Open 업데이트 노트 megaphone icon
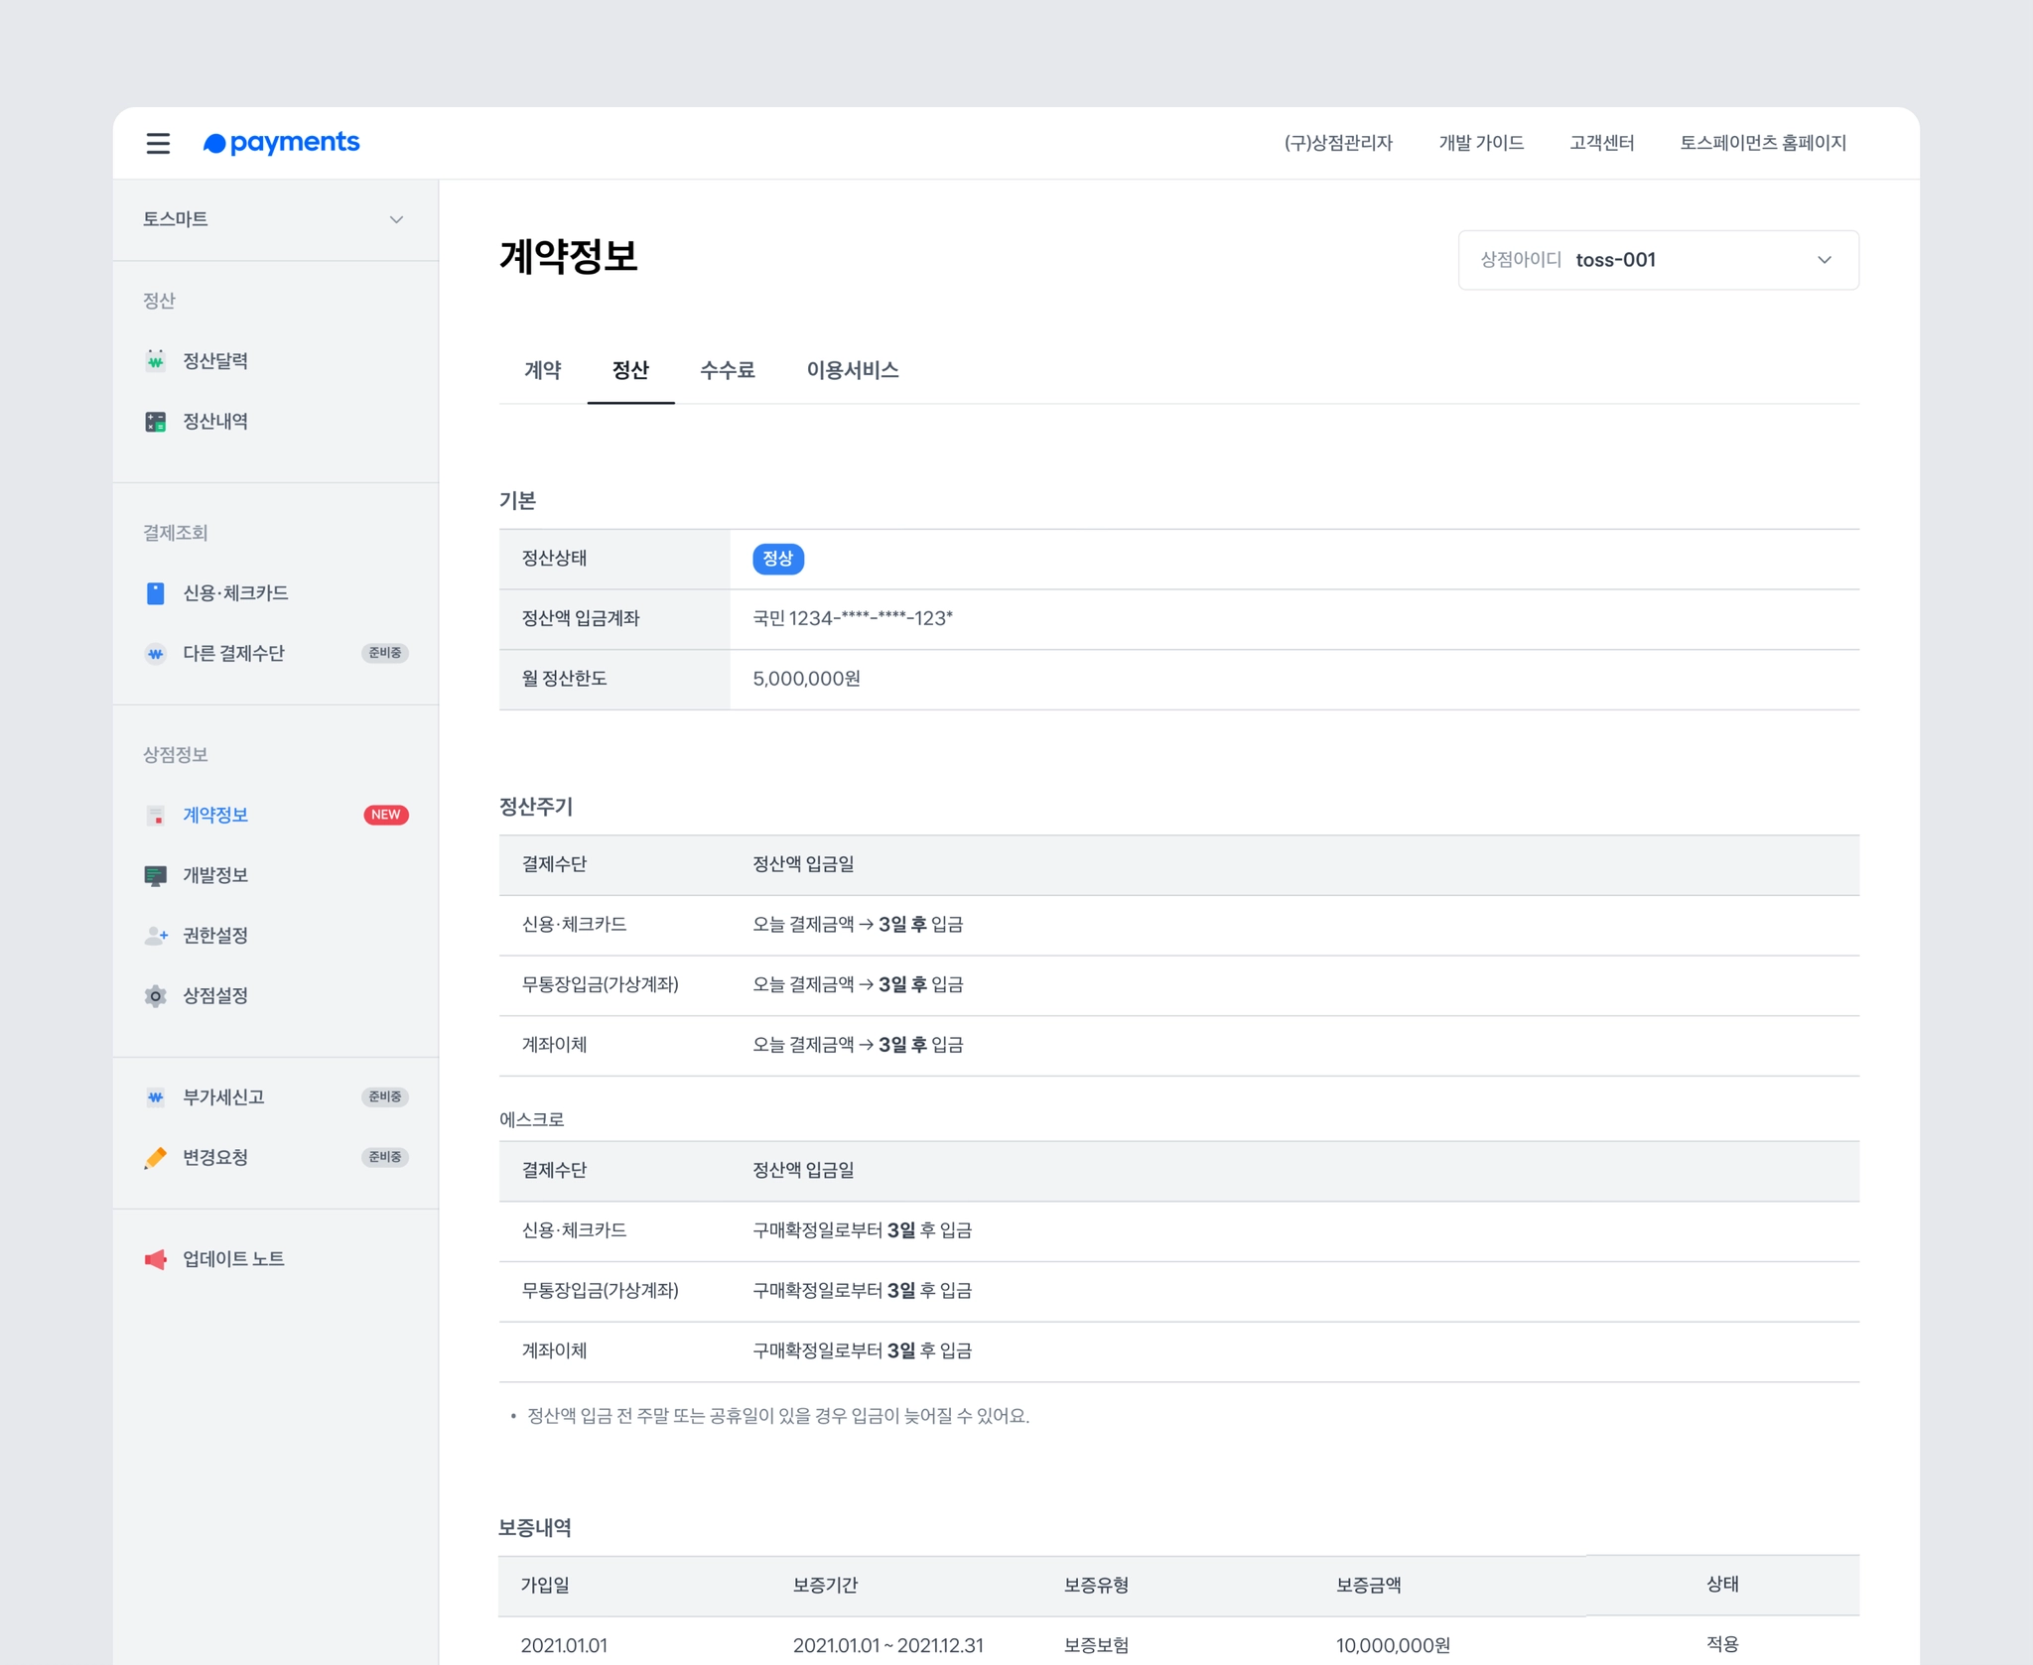The width and height of the screenshot is (2033, 1665). click(x=156, y=1259)
